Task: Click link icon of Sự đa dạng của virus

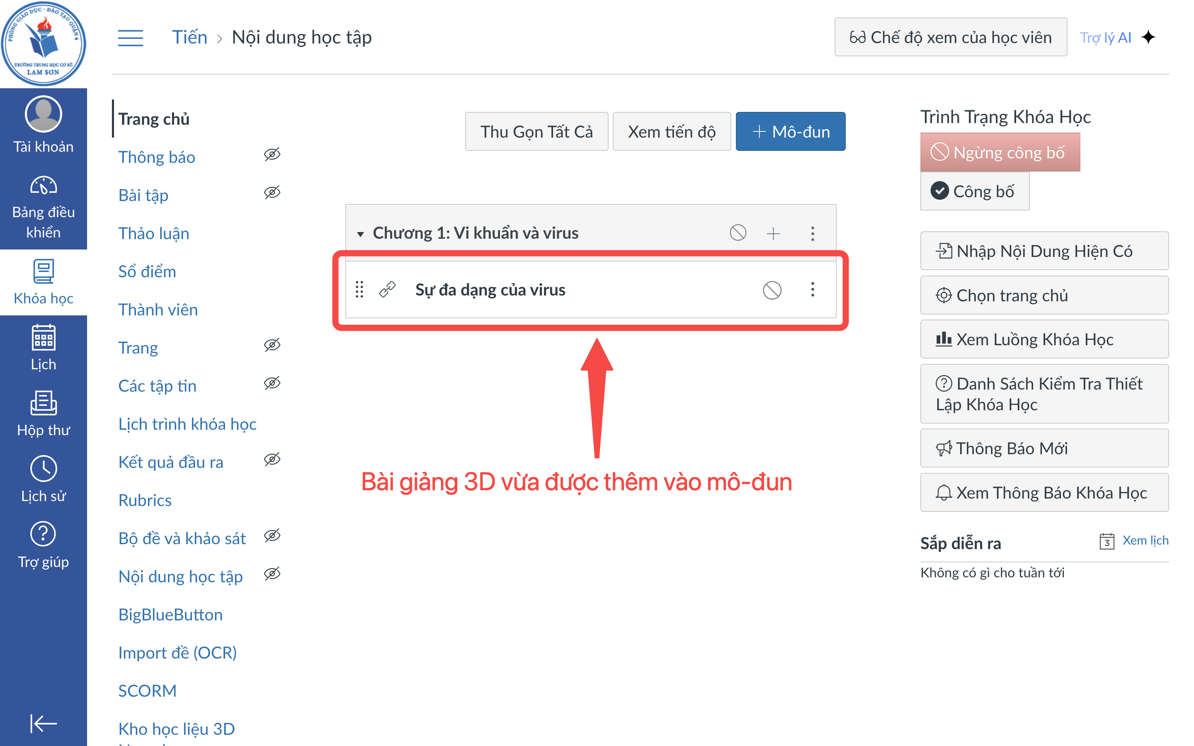Action: (387, 290)
